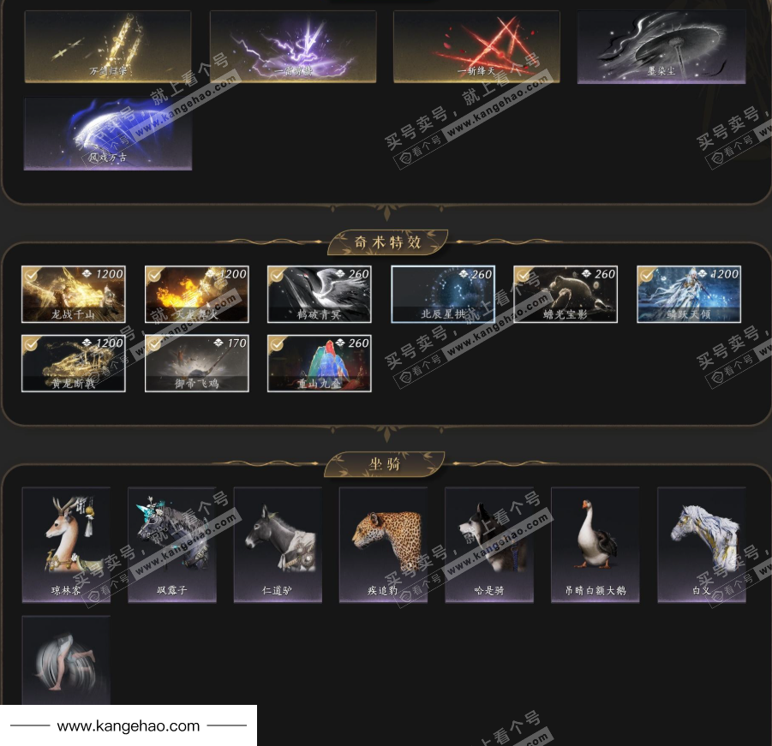Pick the 哈是骑 husky mount
The image size is (772, 746).
pos(489,545)
